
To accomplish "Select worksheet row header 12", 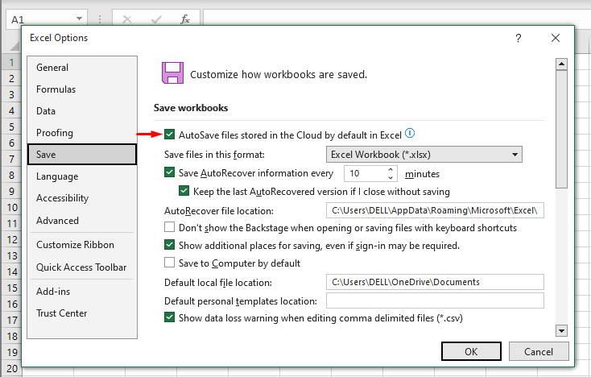I will [x=12, y=239].
